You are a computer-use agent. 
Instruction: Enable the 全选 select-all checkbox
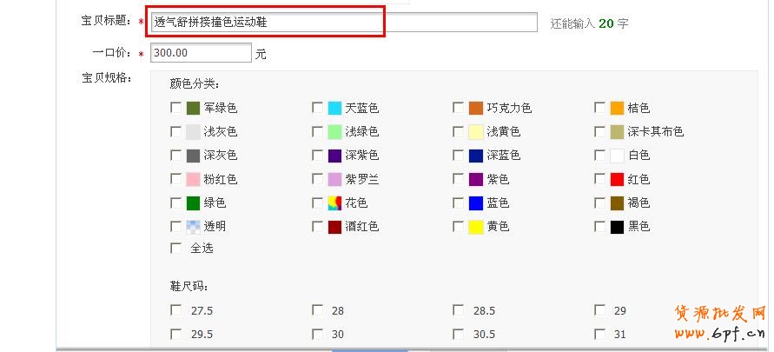[x=176, y=248]
